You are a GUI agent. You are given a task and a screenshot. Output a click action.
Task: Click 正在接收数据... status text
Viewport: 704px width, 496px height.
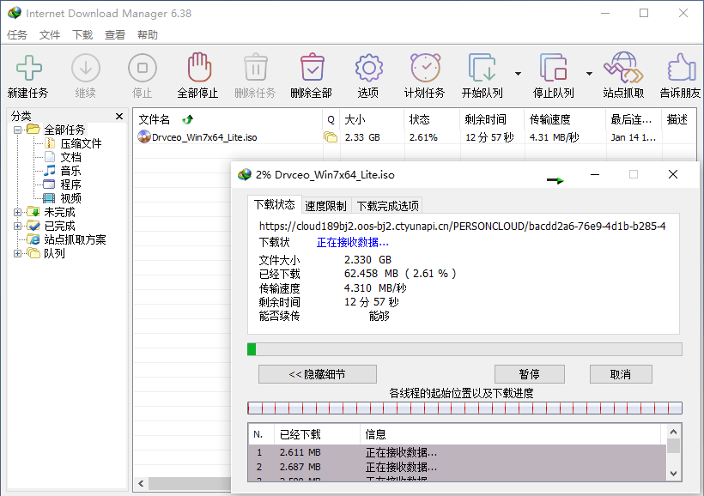tap(353, 243)
